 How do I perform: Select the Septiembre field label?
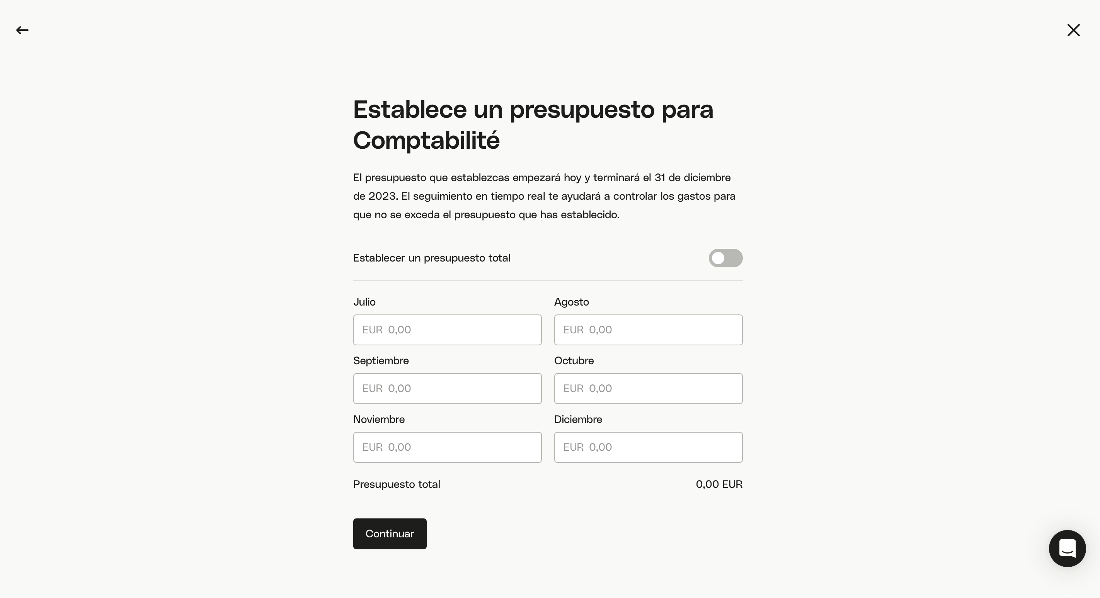coord(381,361)
